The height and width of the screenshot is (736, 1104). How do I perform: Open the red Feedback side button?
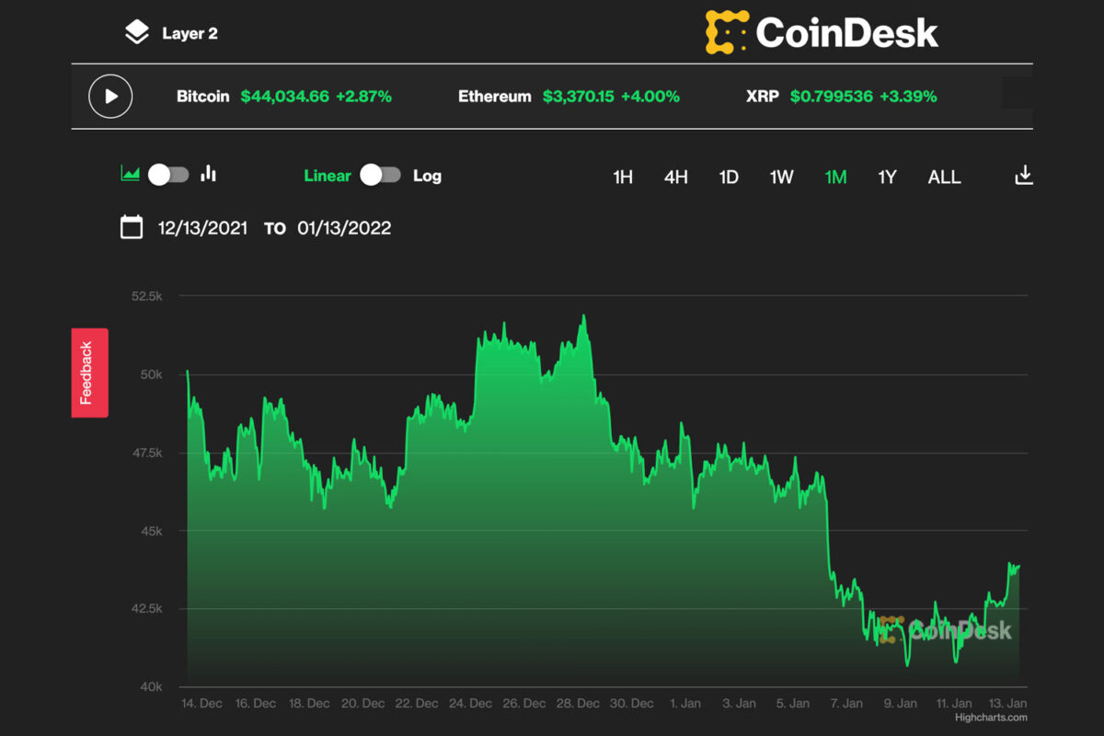point(89,373)
